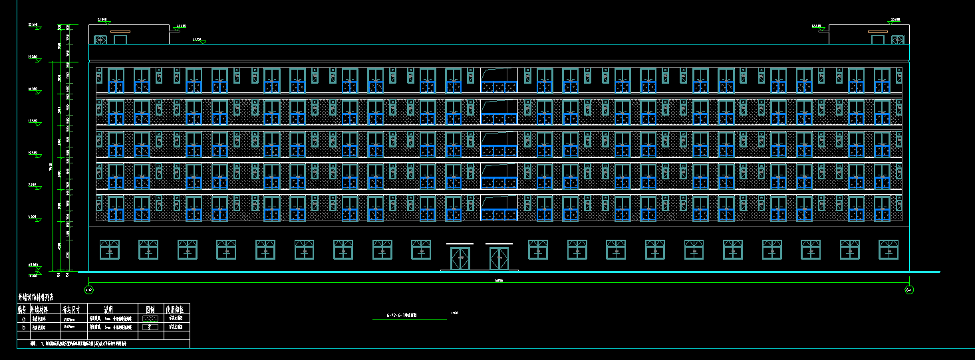Click the round vent fan on left rooftop structure

[100, 41]
